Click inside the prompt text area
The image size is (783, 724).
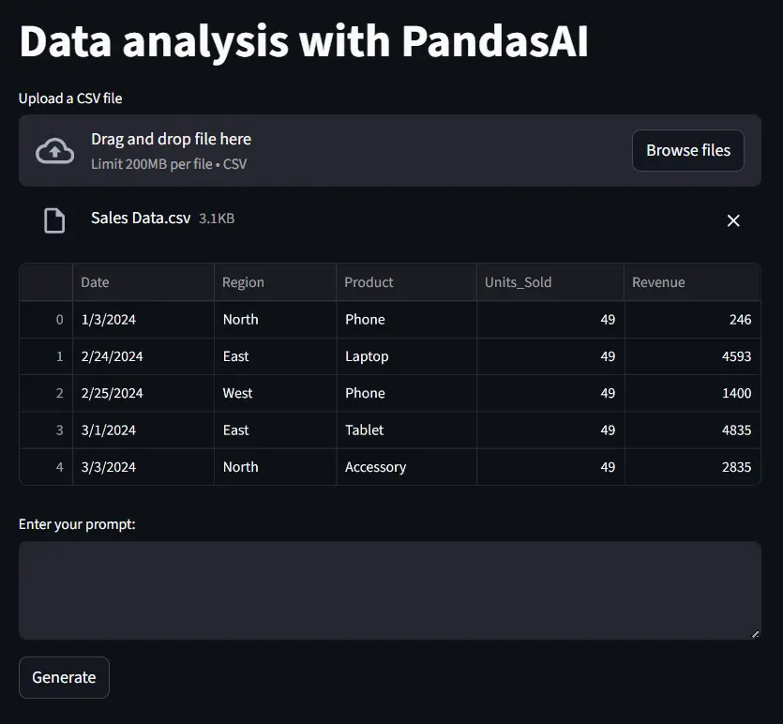coord(389,590)
